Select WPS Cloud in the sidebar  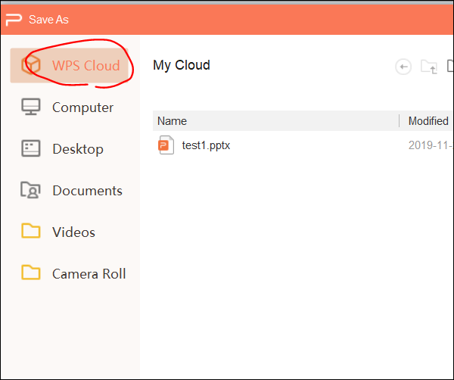click(x=69, y=65)
